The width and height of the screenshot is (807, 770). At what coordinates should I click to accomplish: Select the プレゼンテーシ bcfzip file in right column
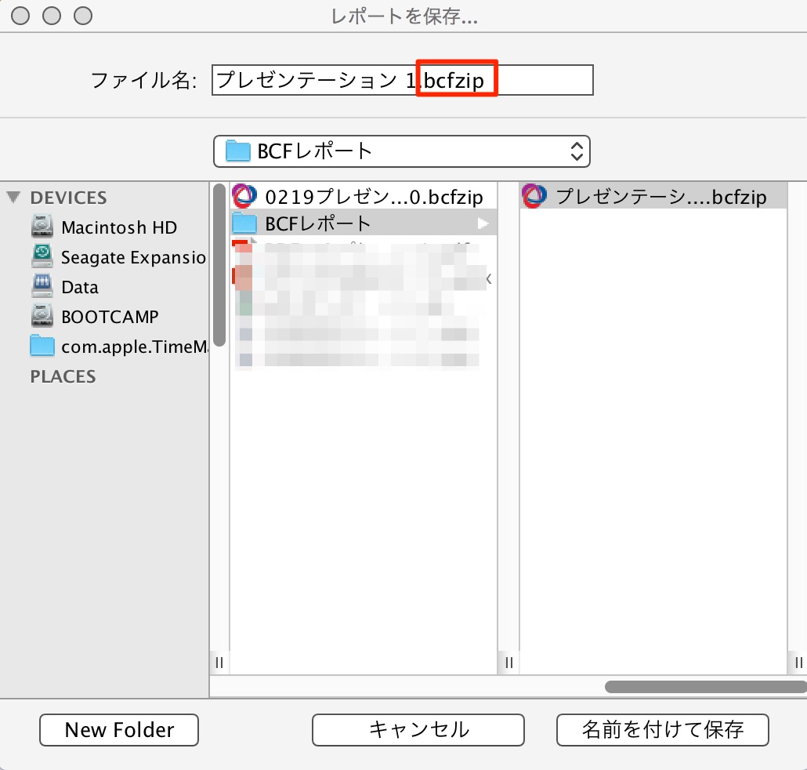(653, 196)
